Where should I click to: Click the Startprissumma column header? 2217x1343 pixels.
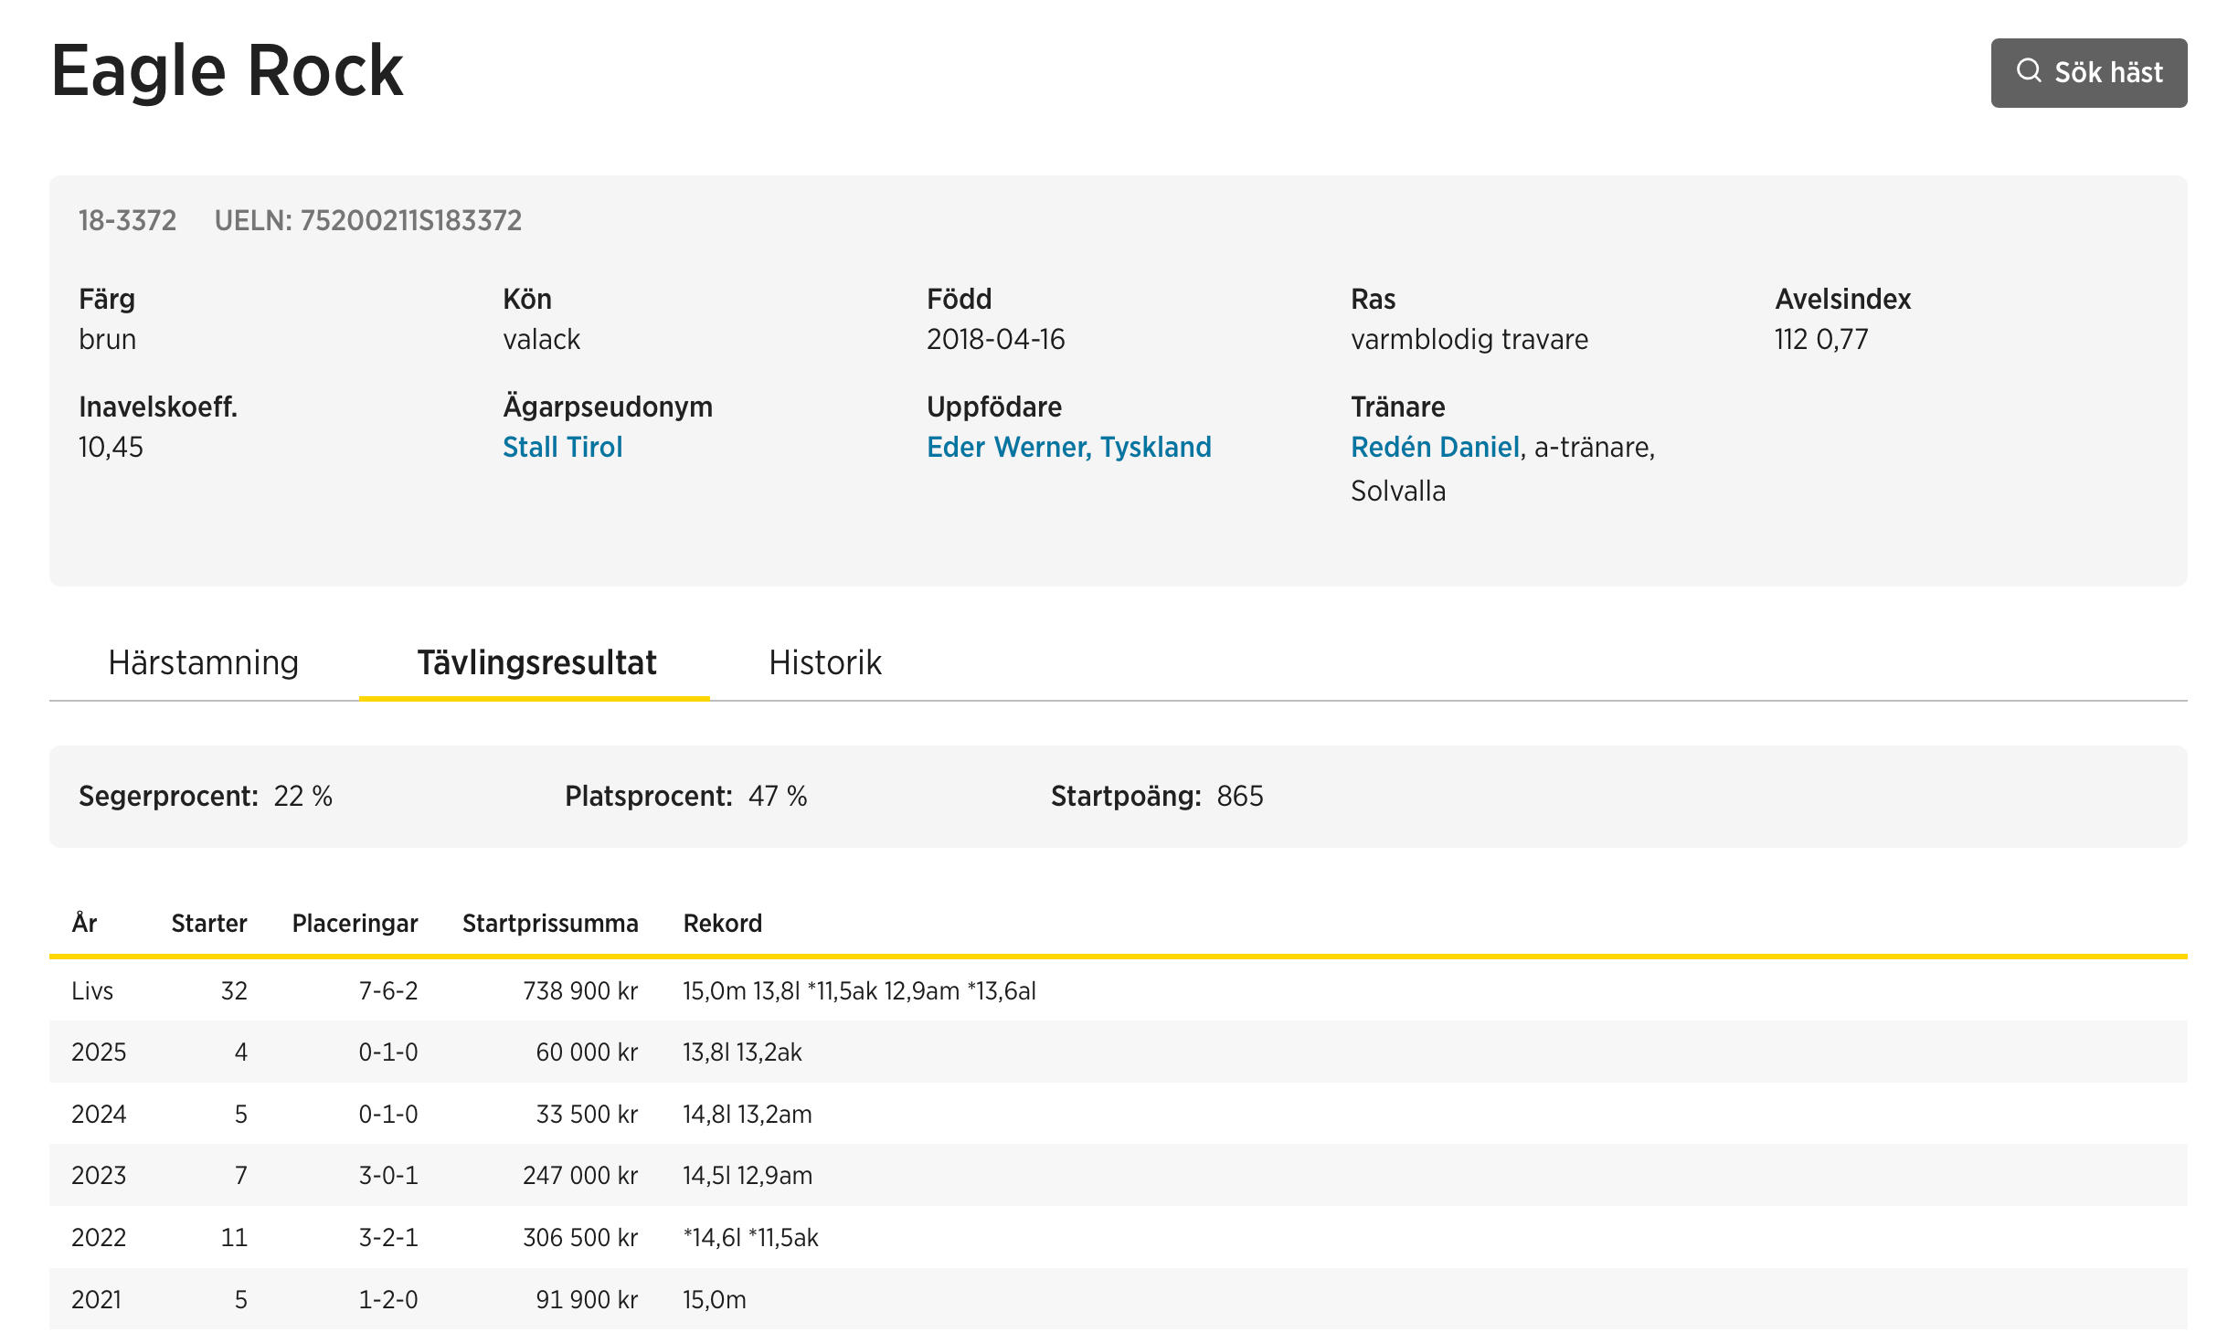click(x=549, y=923)
